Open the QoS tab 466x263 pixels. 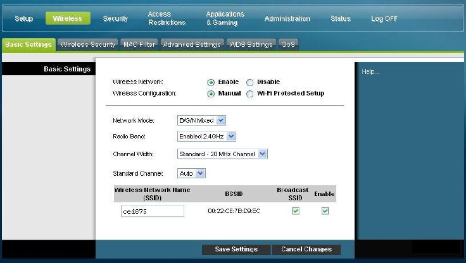point(288,44)
